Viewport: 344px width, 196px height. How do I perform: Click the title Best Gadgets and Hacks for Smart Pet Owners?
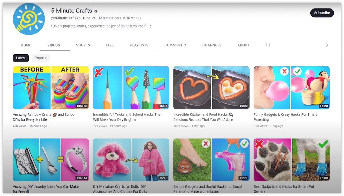[x=284, y=189]
